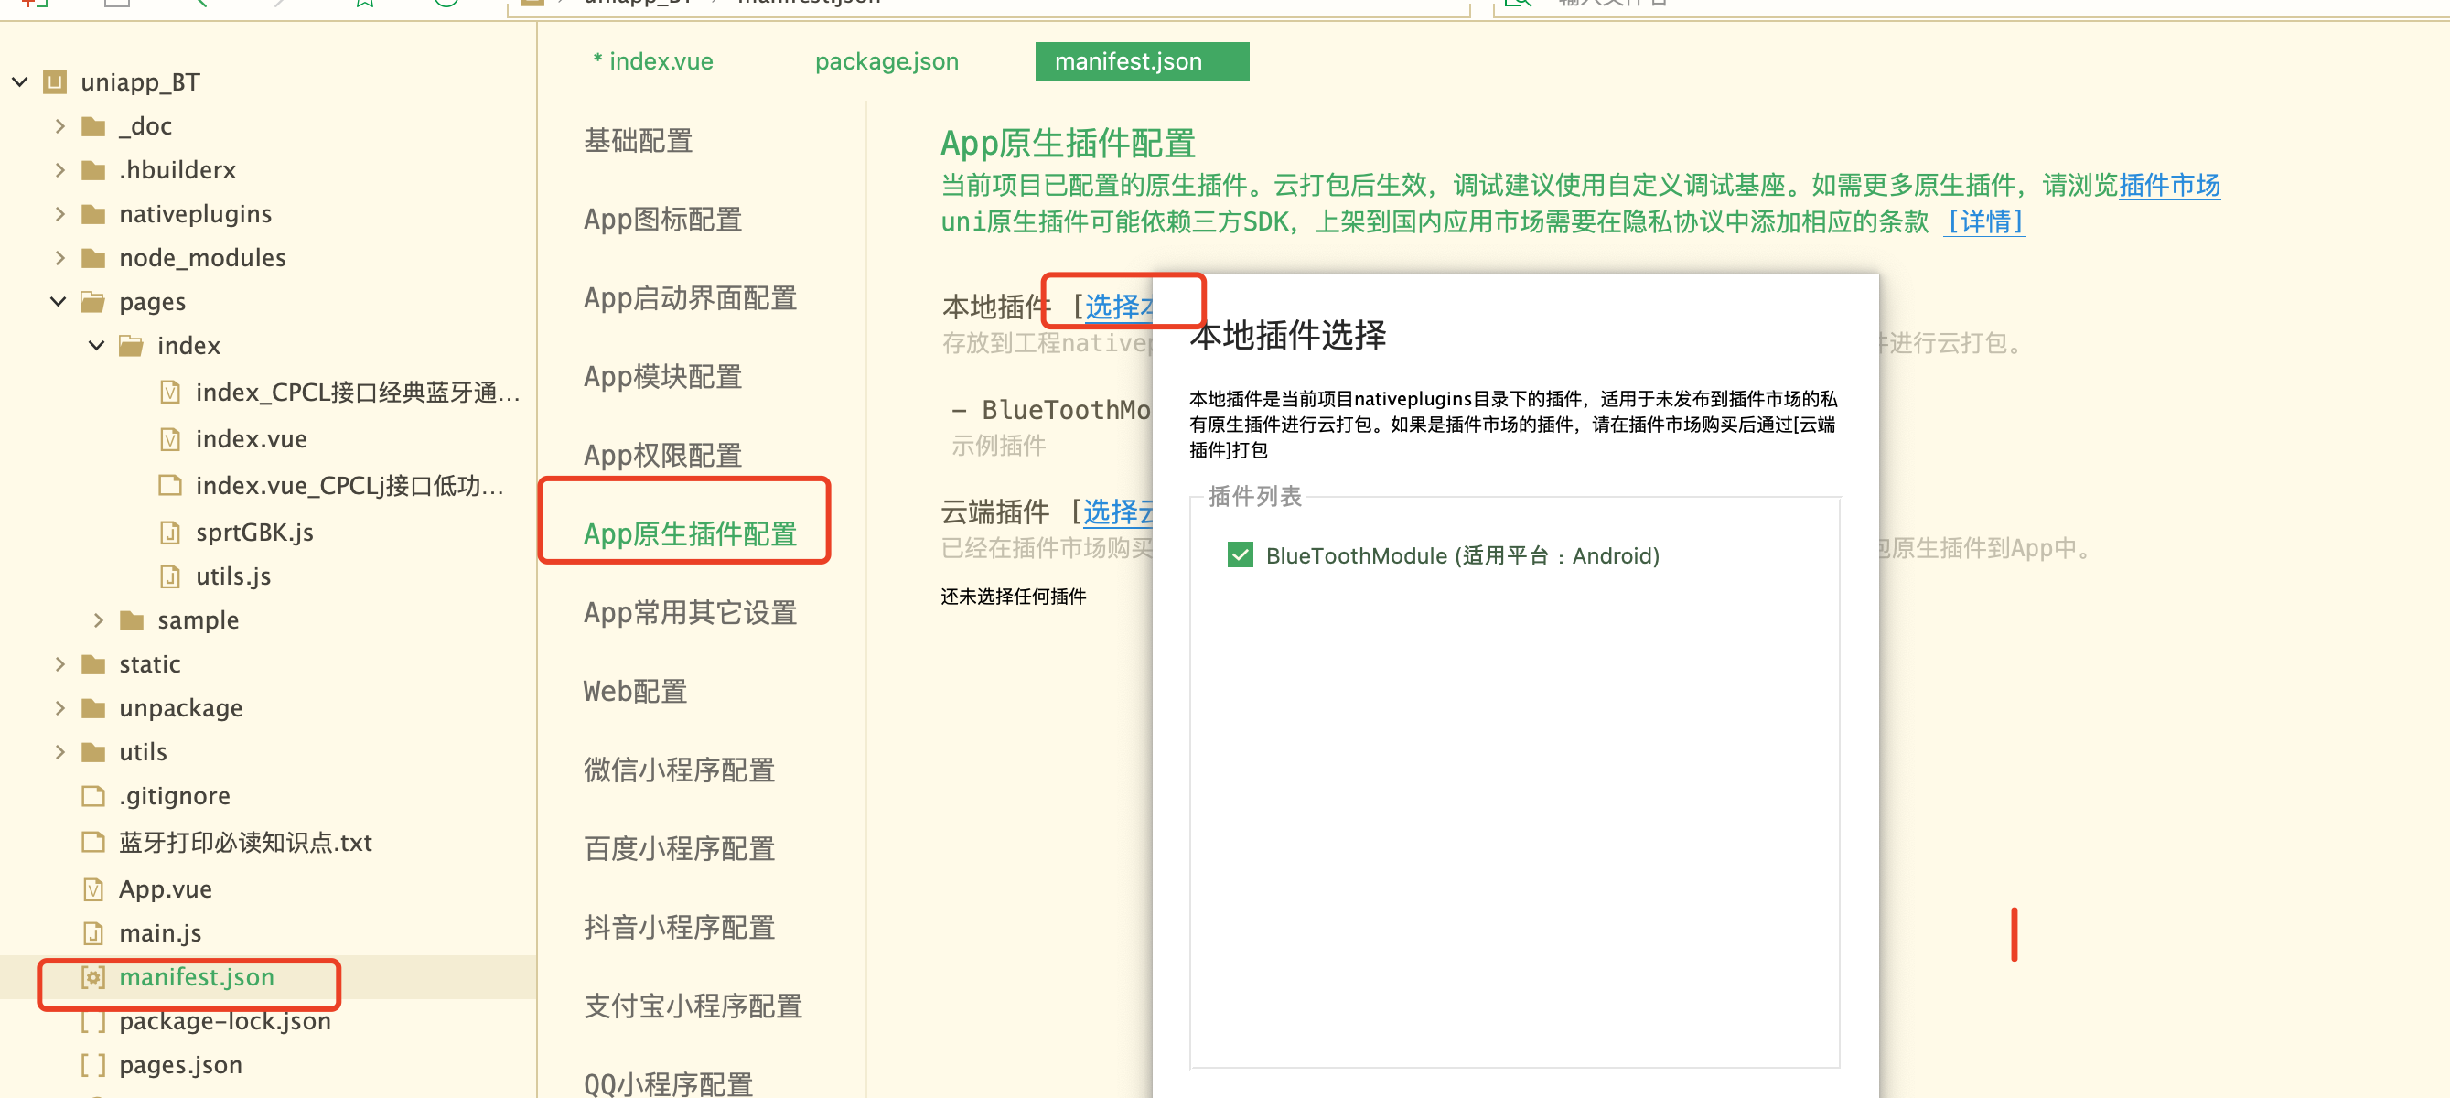Click the manifest.json gear file icon
This screenshot has height=1098, width=2450.
93,977
